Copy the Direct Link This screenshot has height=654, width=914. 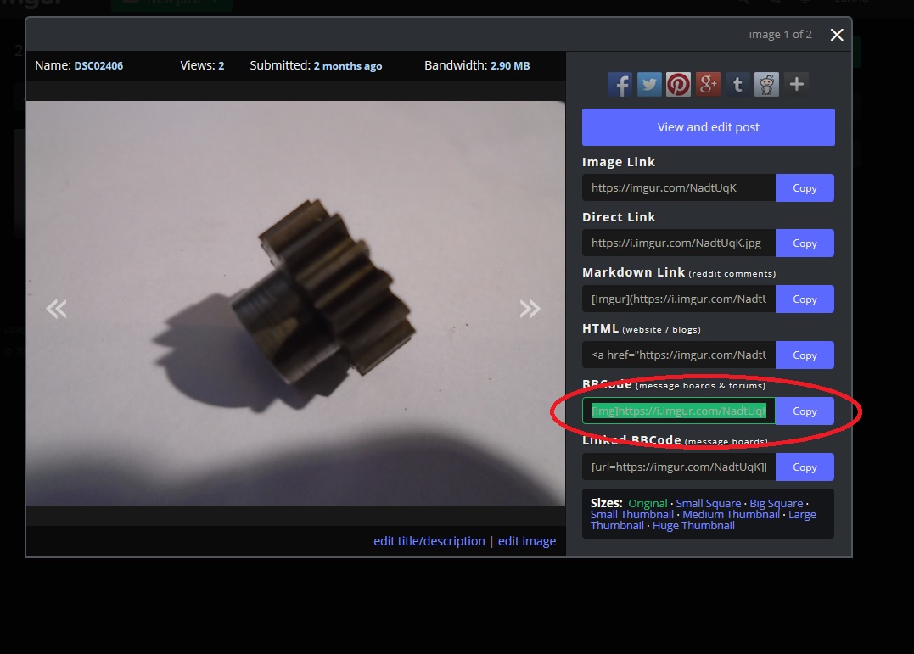coord(805,243)
